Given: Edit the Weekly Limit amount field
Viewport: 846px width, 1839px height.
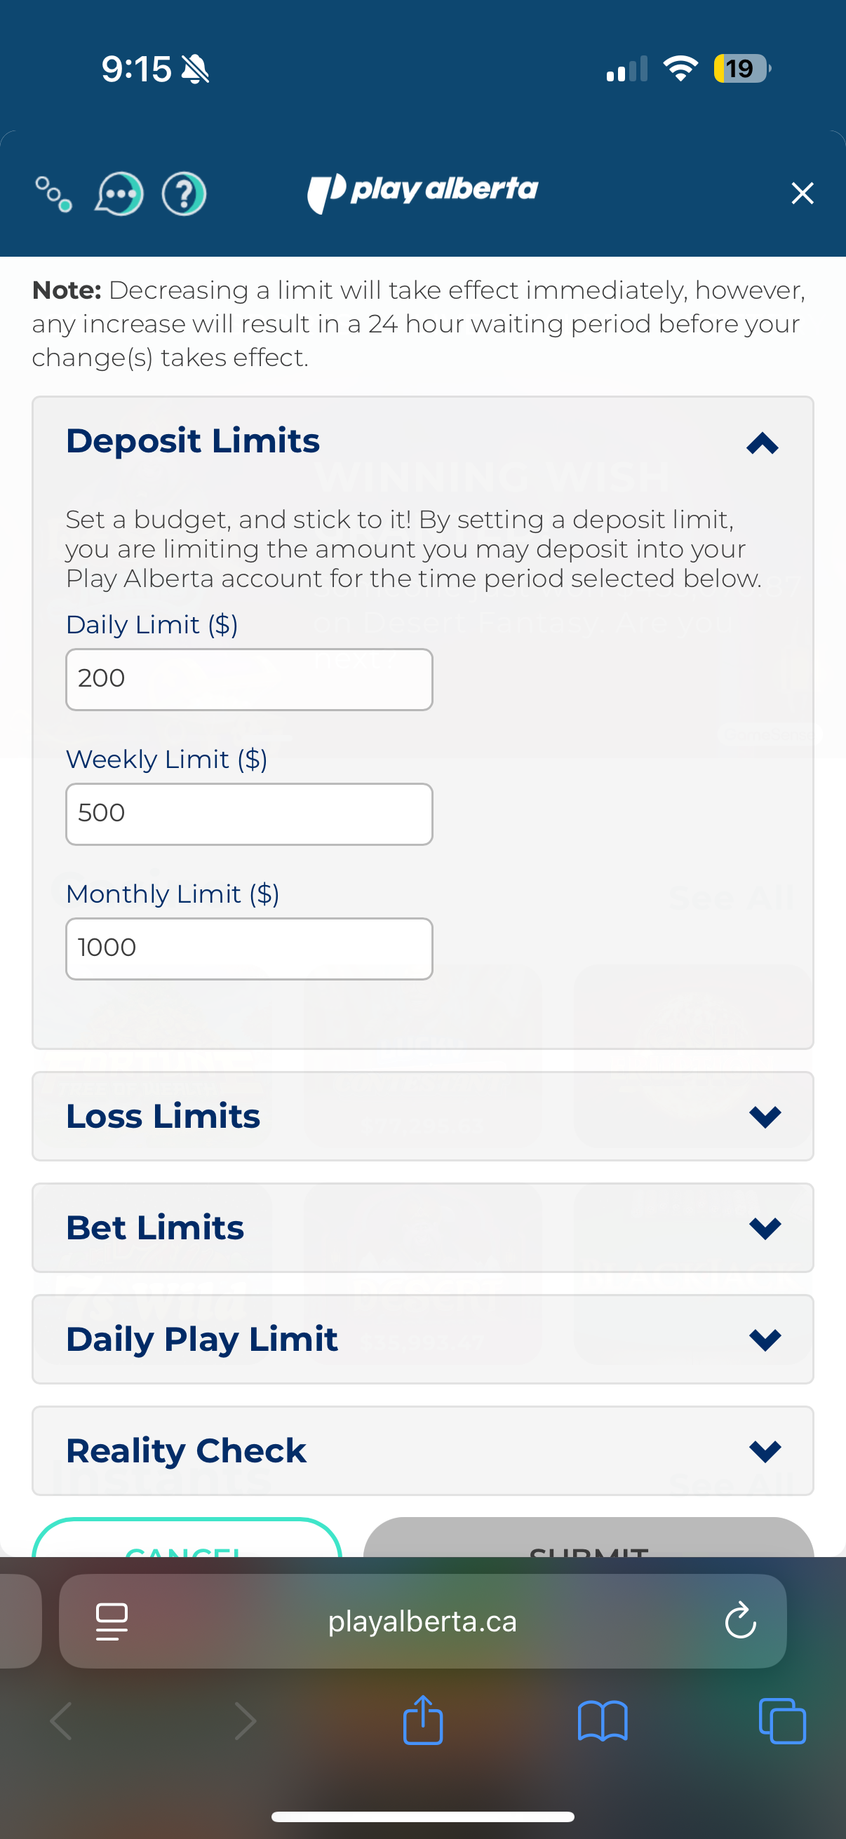Looking at the screenshot, I should coord(249,814).
